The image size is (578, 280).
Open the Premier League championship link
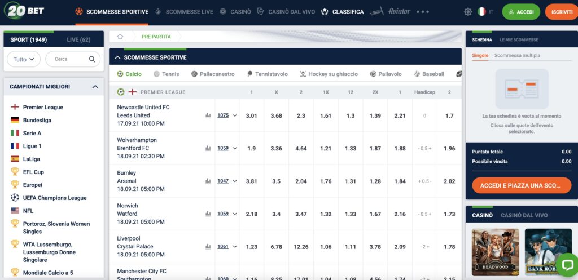coord(43,107)
